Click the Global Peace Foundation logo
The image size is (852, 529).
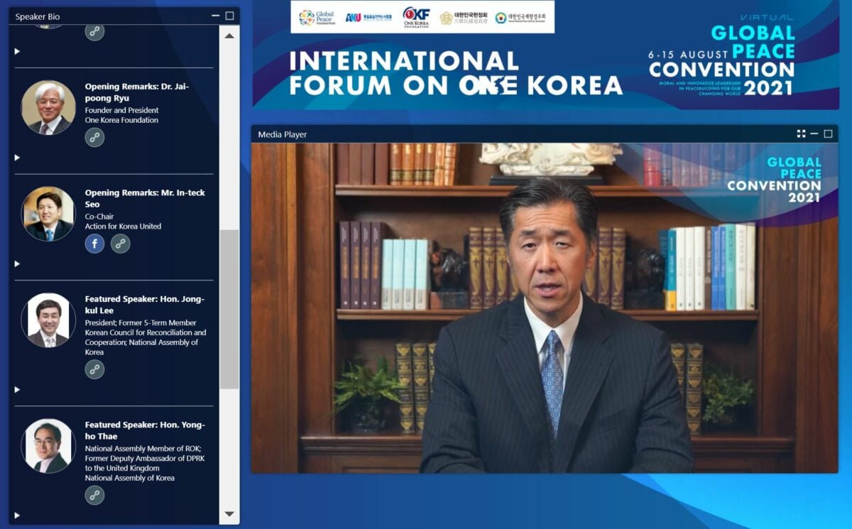point(316,17)
